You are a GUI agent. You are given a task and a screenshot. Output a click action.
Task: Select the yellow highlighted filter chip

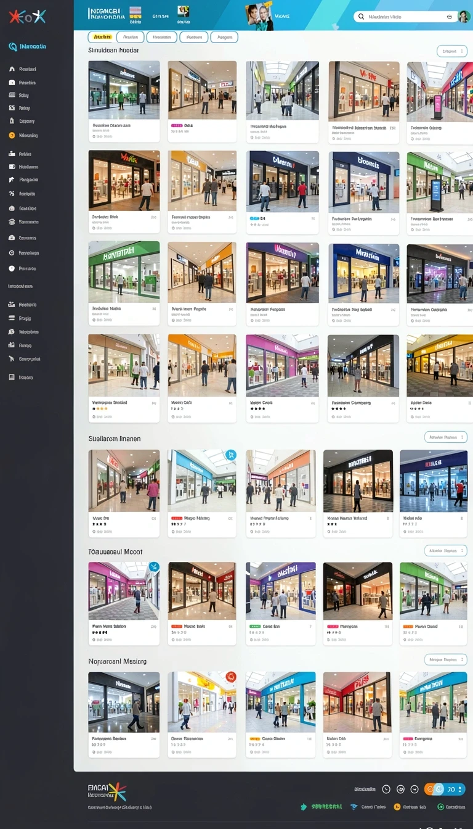[100, 37]
